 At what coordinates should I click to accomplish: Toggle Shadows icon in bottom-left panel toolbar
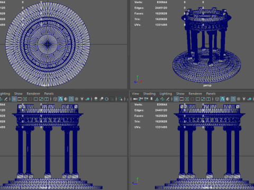click(87, 99)
